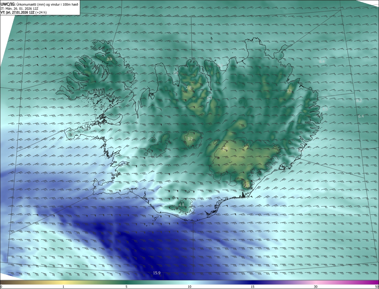Click the 4.8 value label near the south coast
The height and width of the screenshot is (289, 379).
[x=182, y=205]
